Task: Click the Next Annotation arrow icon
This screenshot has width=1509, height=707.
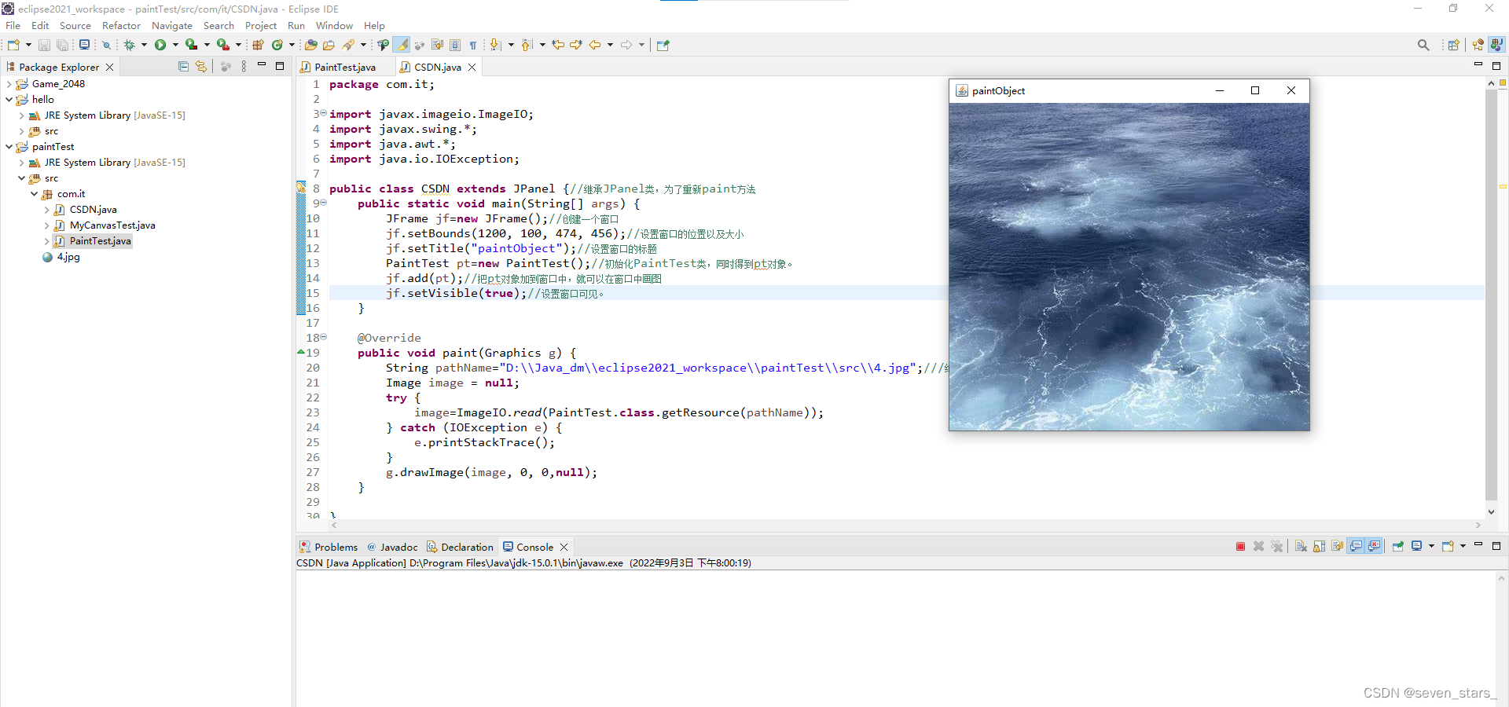Action: click(x=496, y=45)
